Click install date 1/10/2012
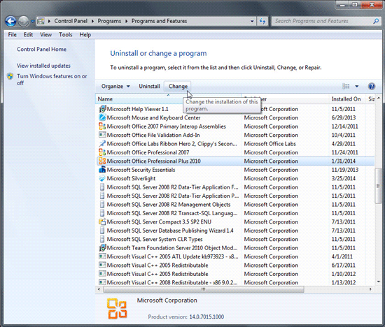Viewport: 385px width, 327px height. (344, 274)
